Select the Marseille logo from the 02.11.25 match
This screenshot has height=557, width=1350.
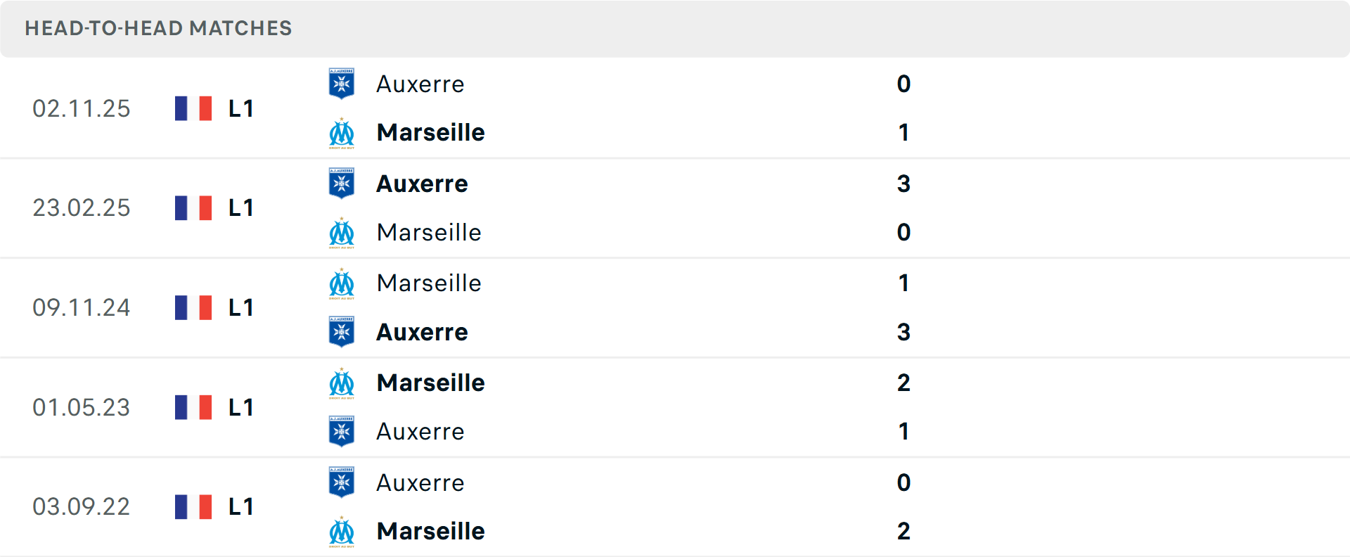pyautogui.click(x=341, y=132)
